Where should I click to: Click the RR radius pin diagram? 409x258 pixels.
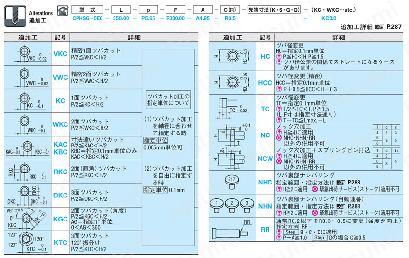(231, 229)
